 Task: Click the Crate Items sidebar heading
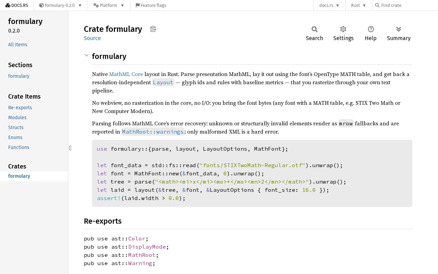pyautogui.click(x=24, y=96)
